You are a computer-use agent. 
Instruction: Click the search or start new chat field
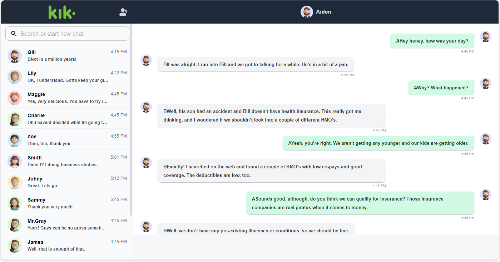tap(67, 33)
